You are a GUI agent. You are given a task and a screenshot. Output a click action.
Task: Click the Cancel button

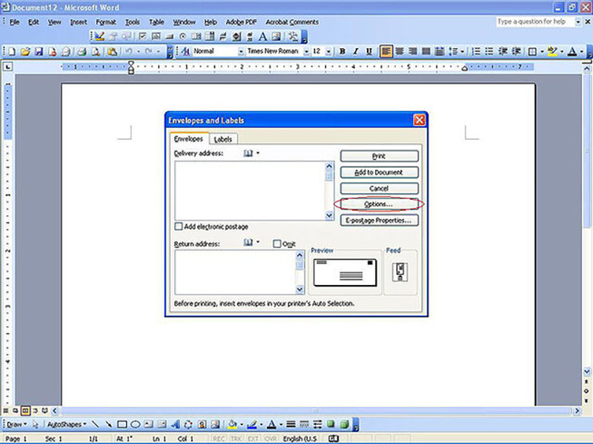(380, 189)
